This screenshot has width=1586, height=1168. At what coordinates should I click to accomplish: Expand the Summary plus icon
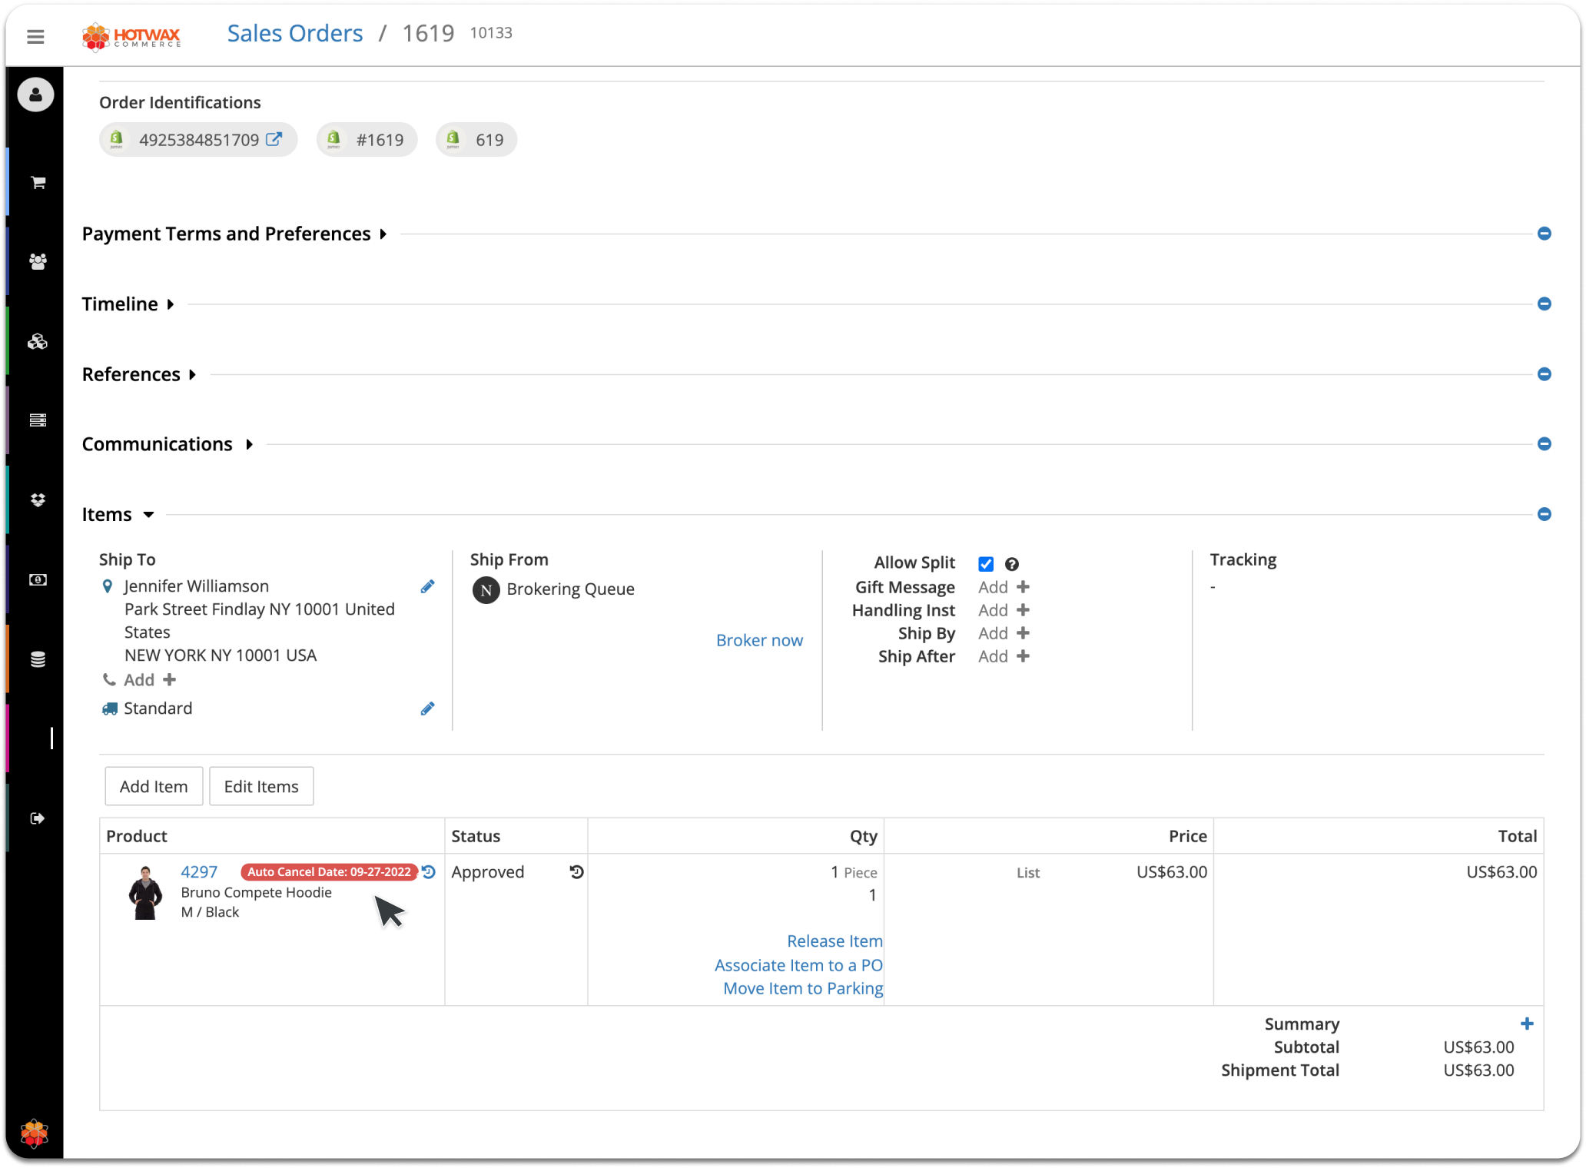(1527, 1024)
